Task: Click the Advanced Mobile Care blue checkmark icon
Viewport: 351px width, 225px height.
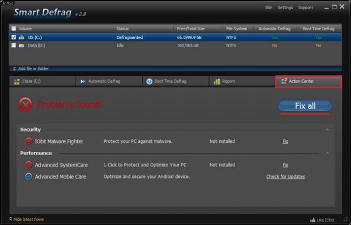Action: point(29,176)
